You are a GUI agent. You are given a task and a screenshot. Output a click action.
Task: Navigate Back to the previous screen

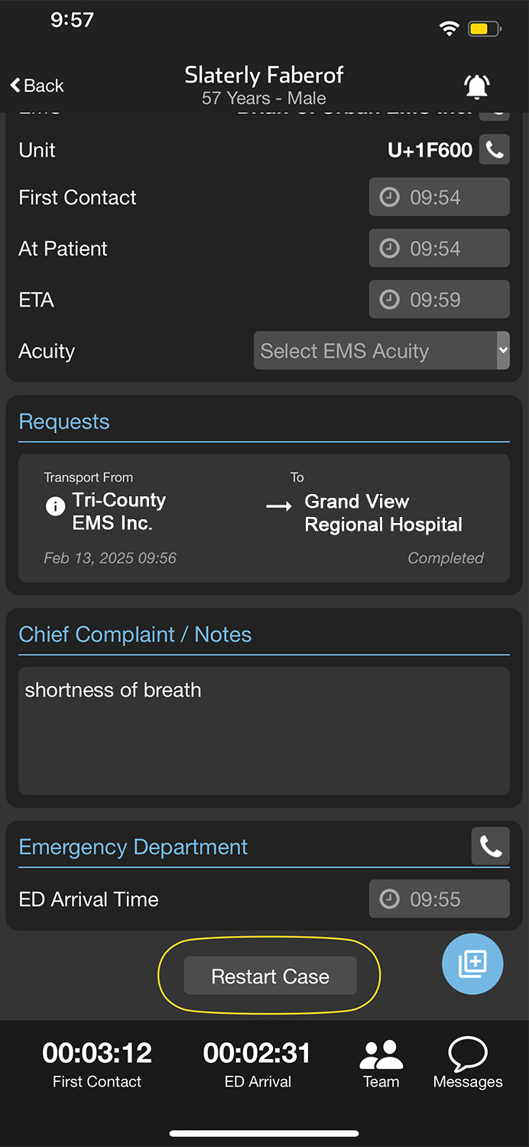(35, 86)
